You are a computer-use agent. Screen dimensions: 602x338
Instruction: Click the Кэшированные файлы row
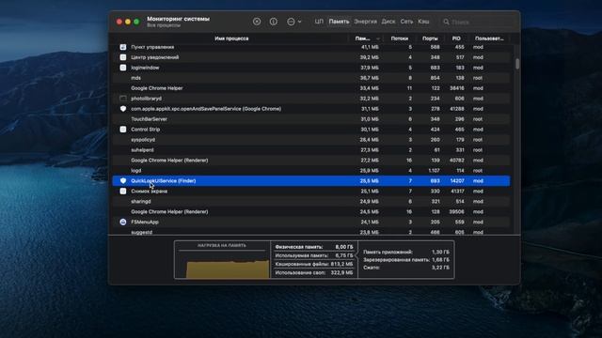tap(314, 264)
